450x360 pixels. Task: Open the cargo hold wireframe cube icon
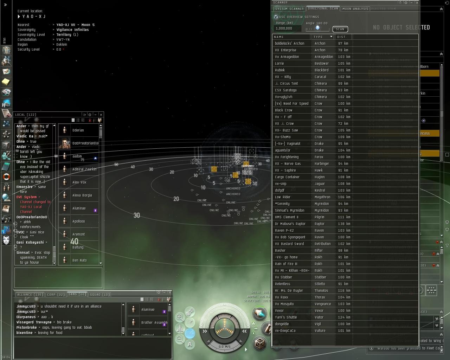[260, 343]
